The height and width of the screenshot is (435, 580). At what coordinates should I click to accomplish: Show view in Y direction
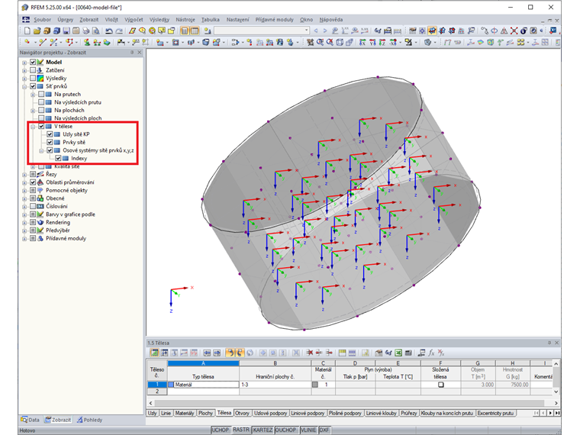tap(372, 42)
